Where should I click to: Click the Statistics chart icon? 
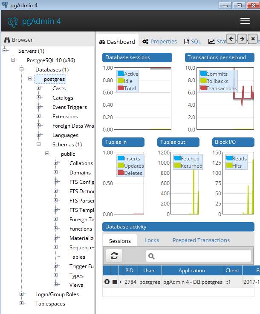click(211, 41)
